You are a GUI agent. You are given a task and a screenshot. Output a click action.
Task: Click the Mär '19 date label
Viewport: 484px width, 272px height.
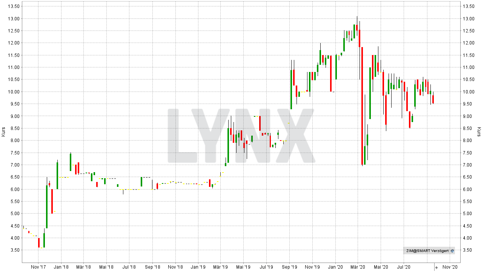(221, 267)
